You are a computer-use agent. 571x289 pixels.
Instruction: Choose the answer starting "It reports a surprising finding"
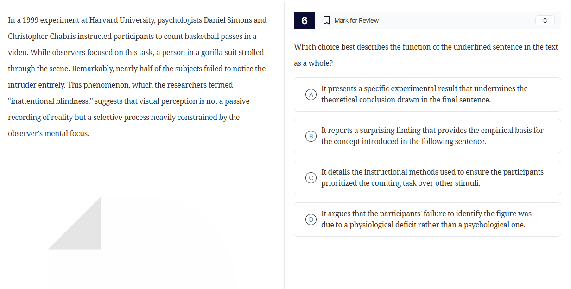coord(432,136)
